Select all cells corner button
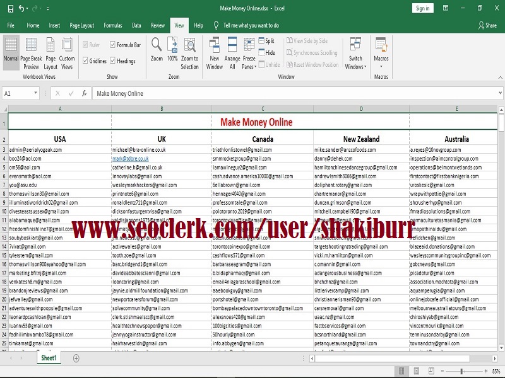This screenshot has height=378, width=505. pyautogui.click(x=4, y=109)
